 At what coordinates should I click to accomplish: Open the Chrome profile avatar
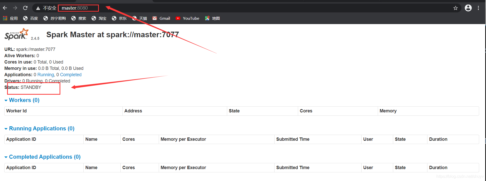(468, 8)
